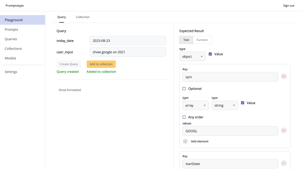The image size is (302, 170).
Task: Open Playground in the sidebar
Action: pos(22,20)
